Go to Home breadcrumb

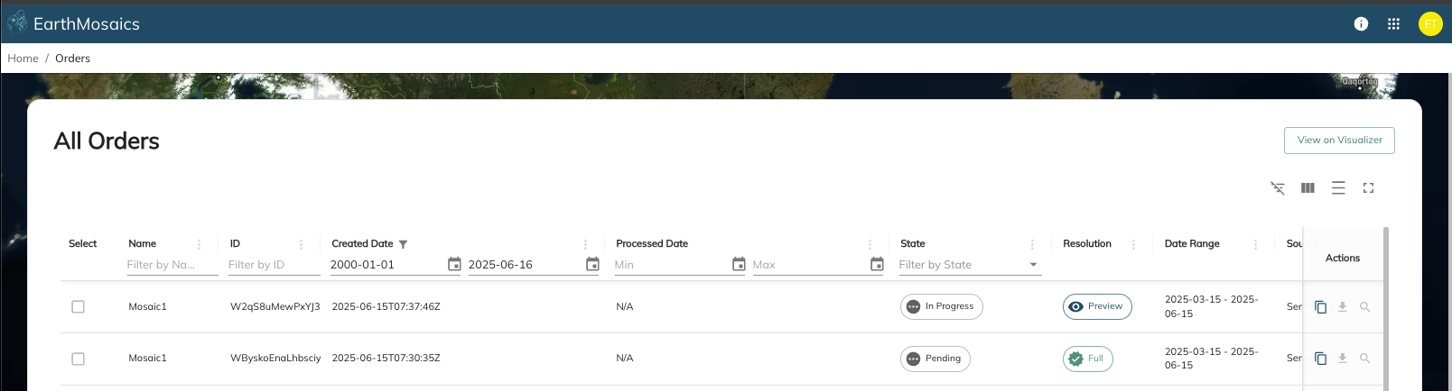point(23,59)
